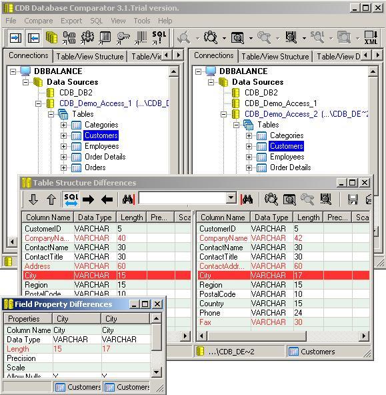
Task: Click the left connections tree scroll up arrow
Action: [173, 72]
